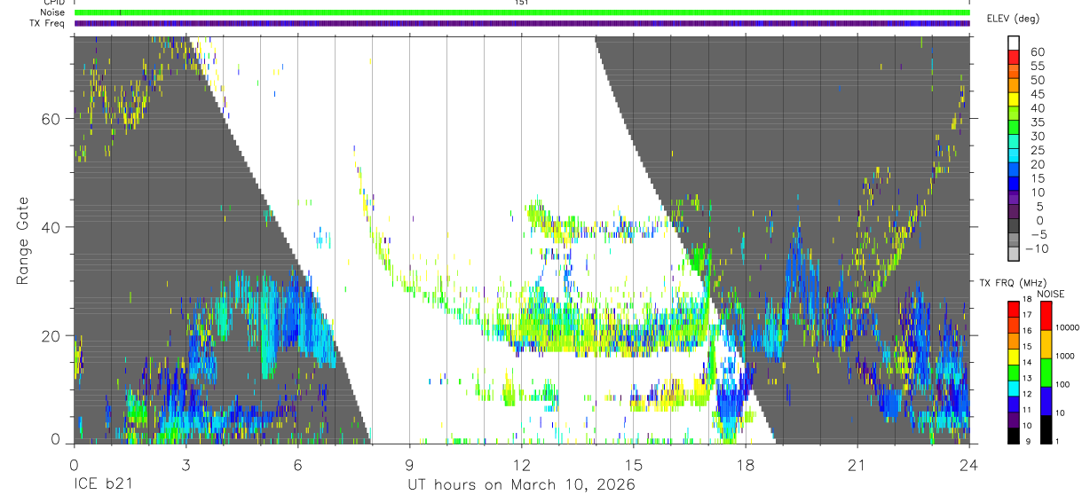Click the cyan segment of the ELEV color bar
This screenshot has height=503, width=1090.
1015,157
